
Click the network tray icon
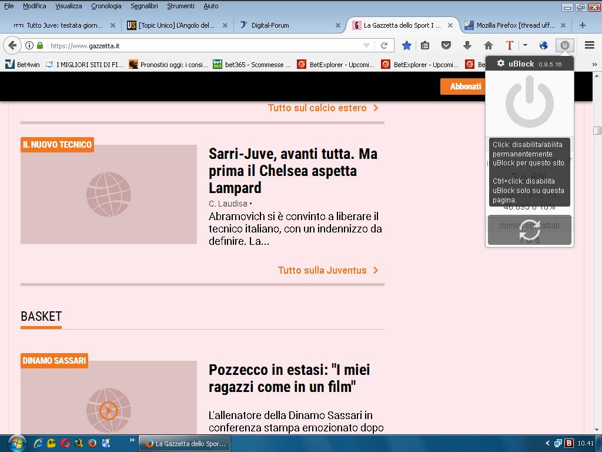558,444
